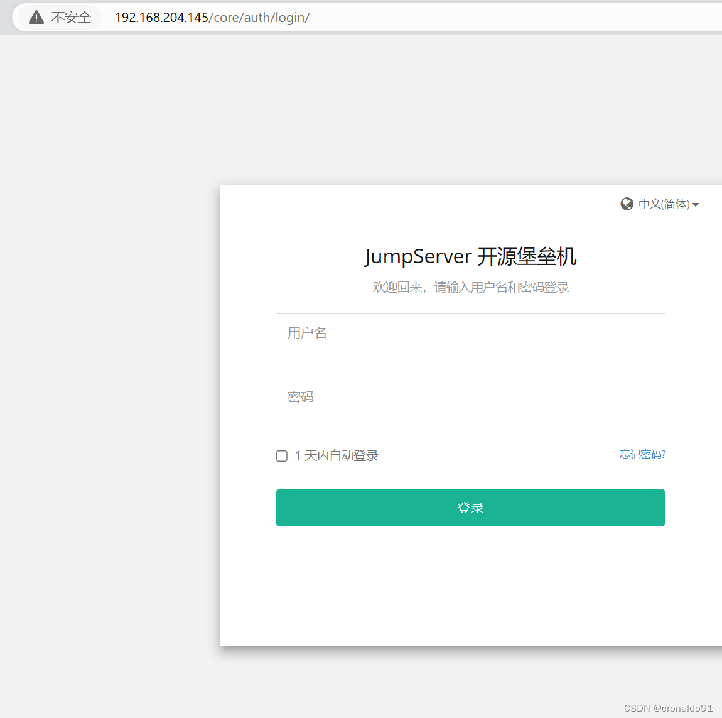
Task: Check the auto-login option box
Action: [x=281, y=456]
